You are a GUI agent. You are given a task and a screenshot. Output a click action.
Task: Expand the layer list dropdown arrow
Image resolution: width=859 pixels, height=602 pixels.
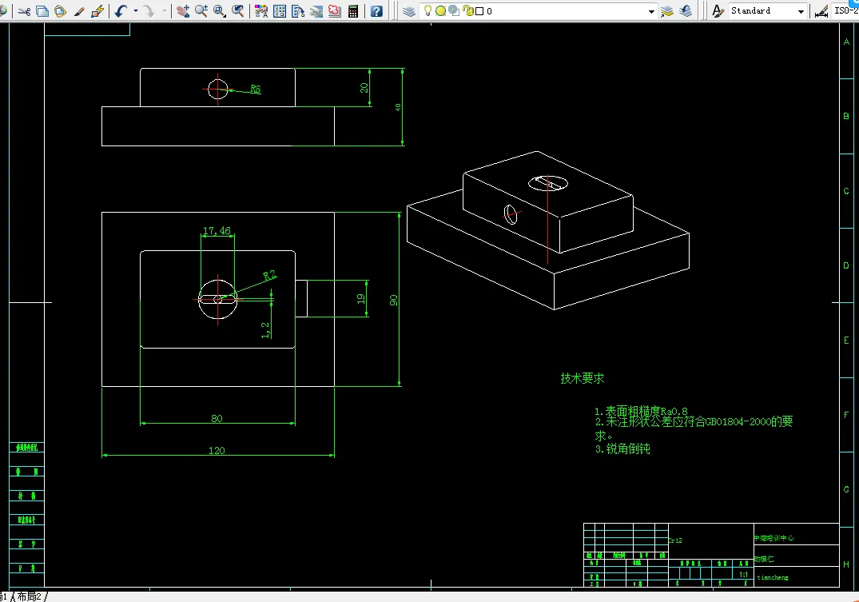click(x=650, y=11)
